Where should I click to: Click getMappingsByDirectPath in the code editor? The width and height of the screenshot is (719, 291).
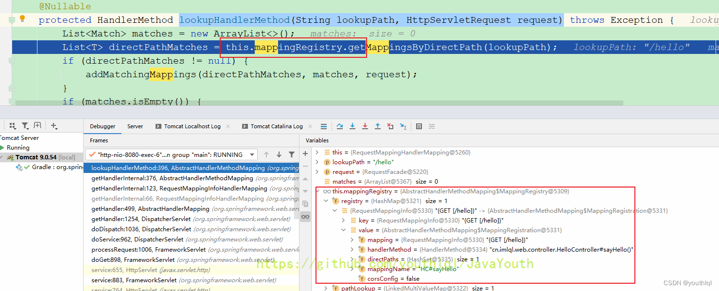point(416,47)
